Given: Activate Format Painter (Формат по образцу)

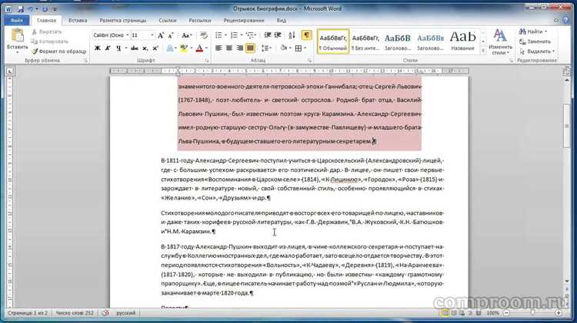Looking at the screenshot, I should [x=58, y=51].
